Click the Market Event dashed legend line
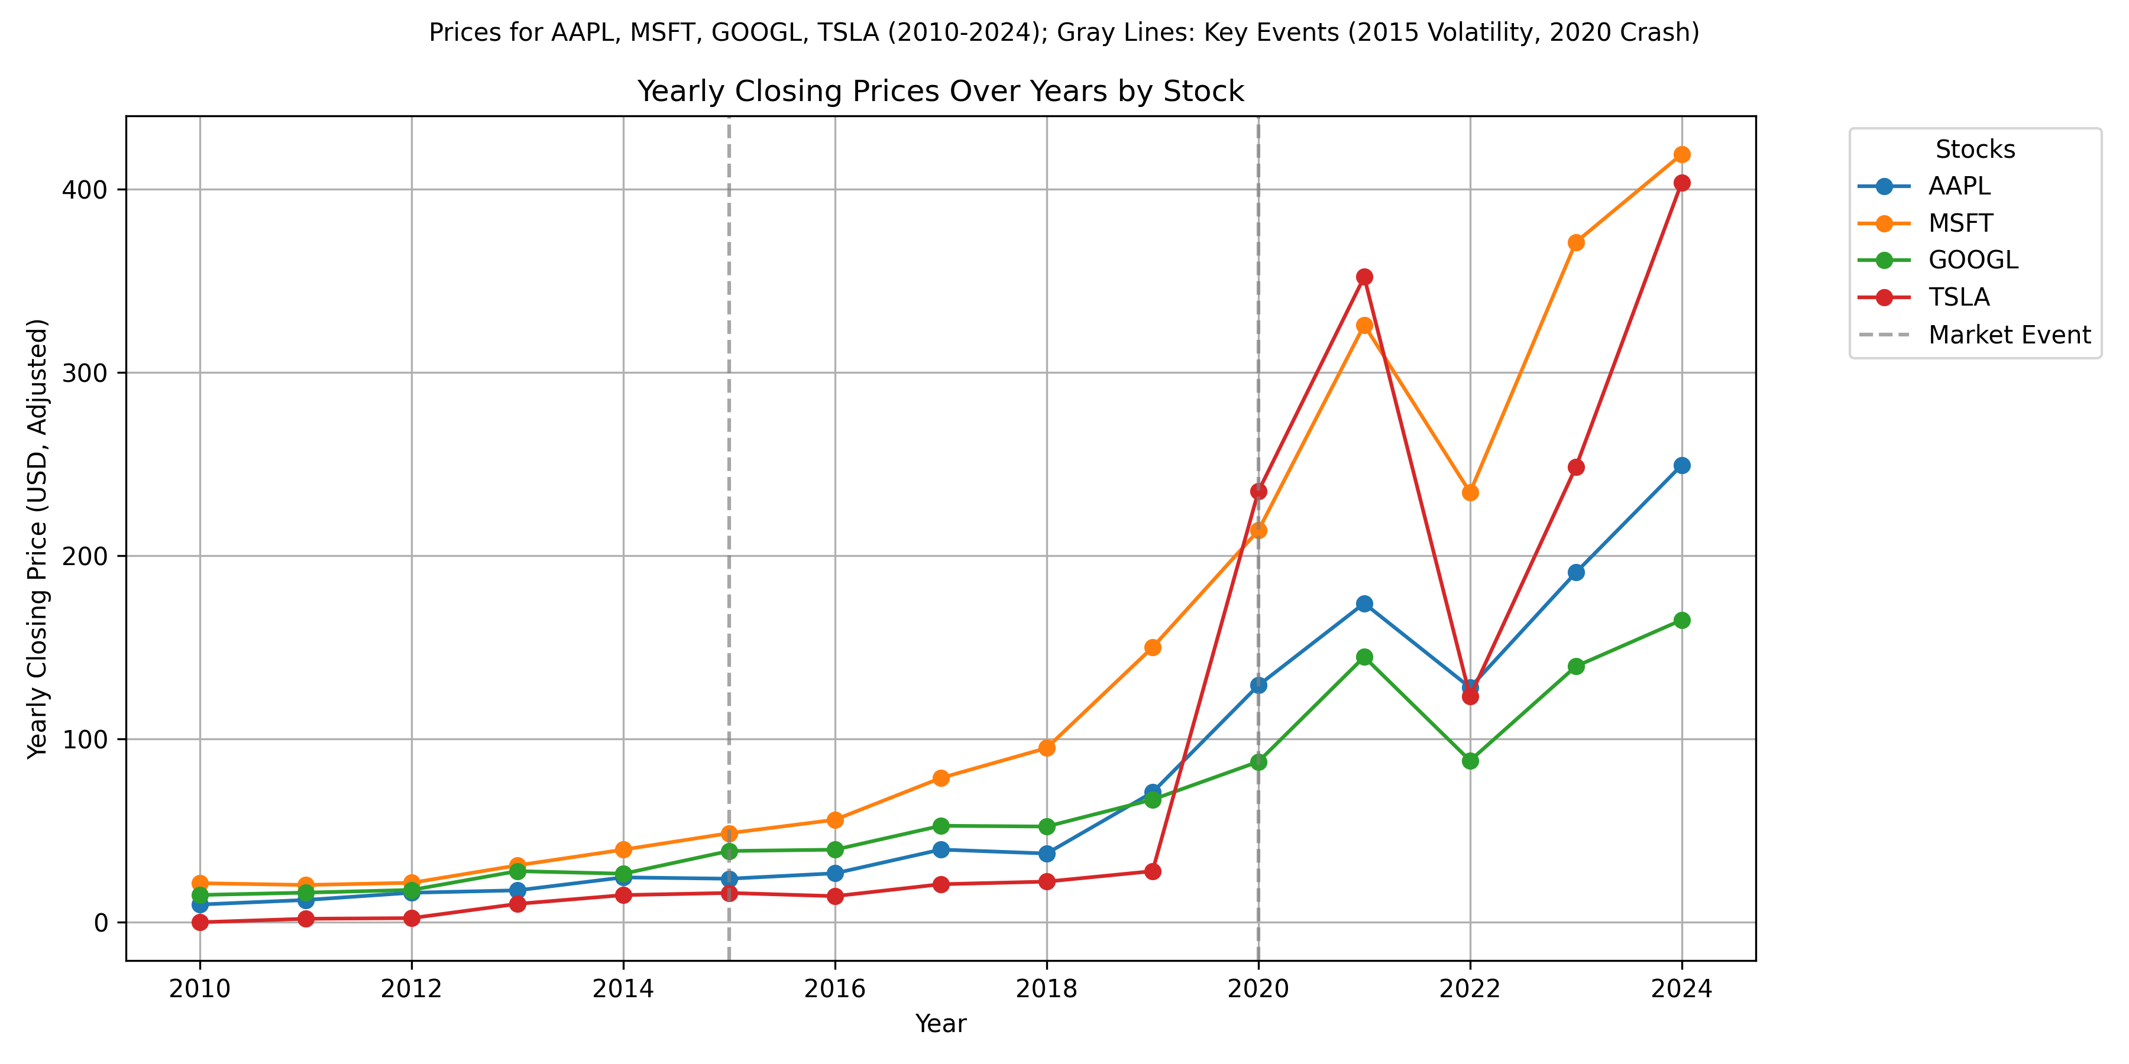Image resolution: width=2129 pixels, height=1064 pixels. (x=1884, y=335)
